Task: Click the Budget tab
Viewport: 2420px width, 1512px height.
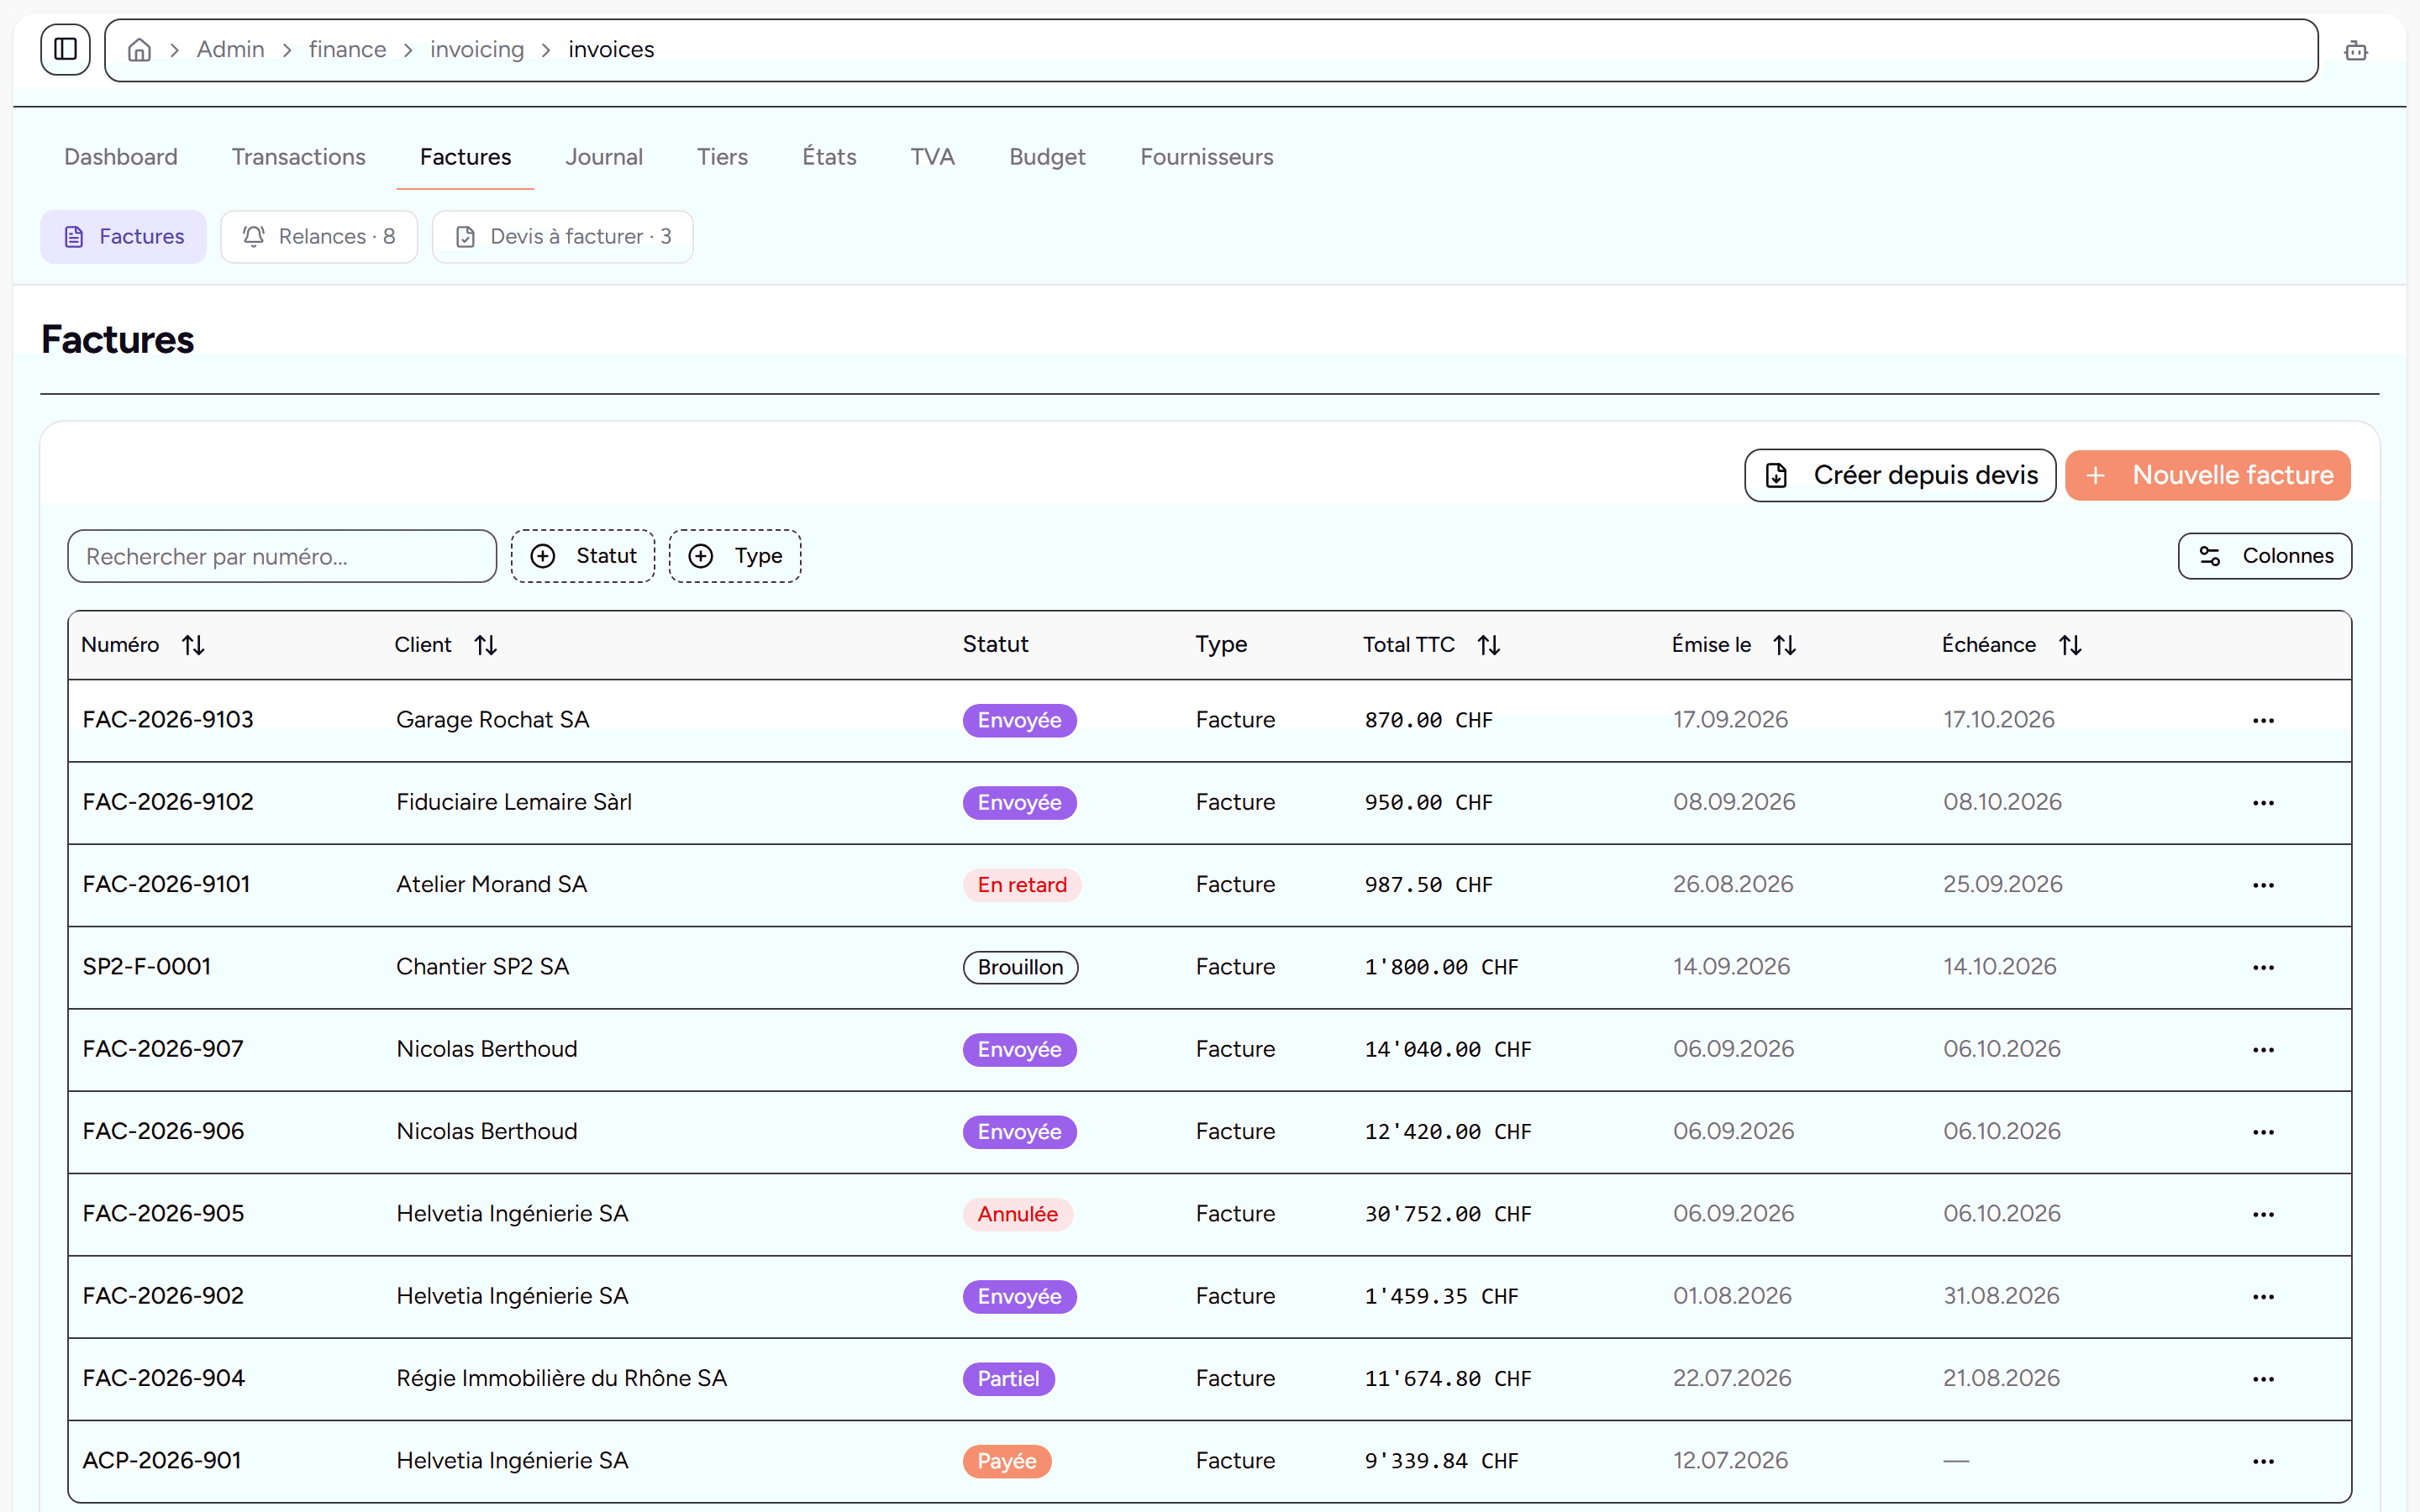Action: (1047, 157)
